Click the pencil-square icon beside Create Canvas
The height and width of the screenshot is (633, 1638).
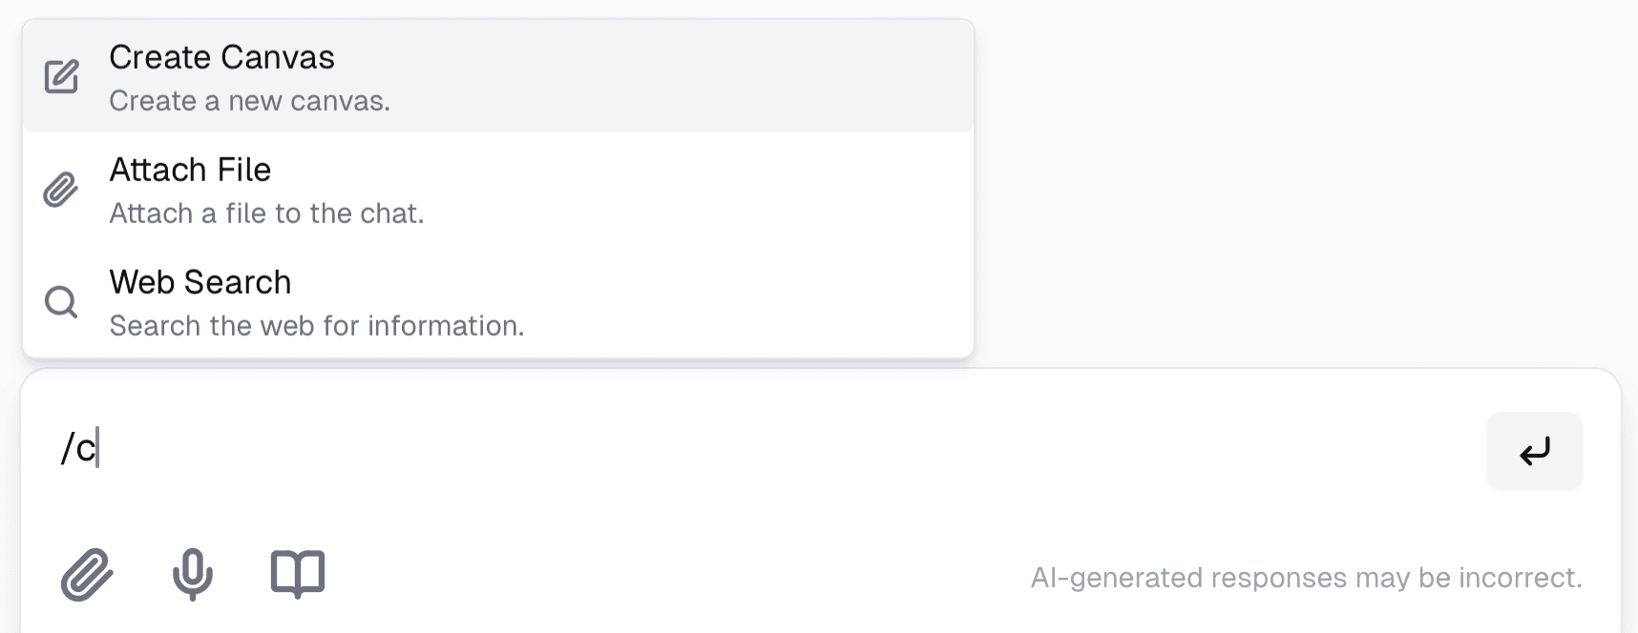61,77
